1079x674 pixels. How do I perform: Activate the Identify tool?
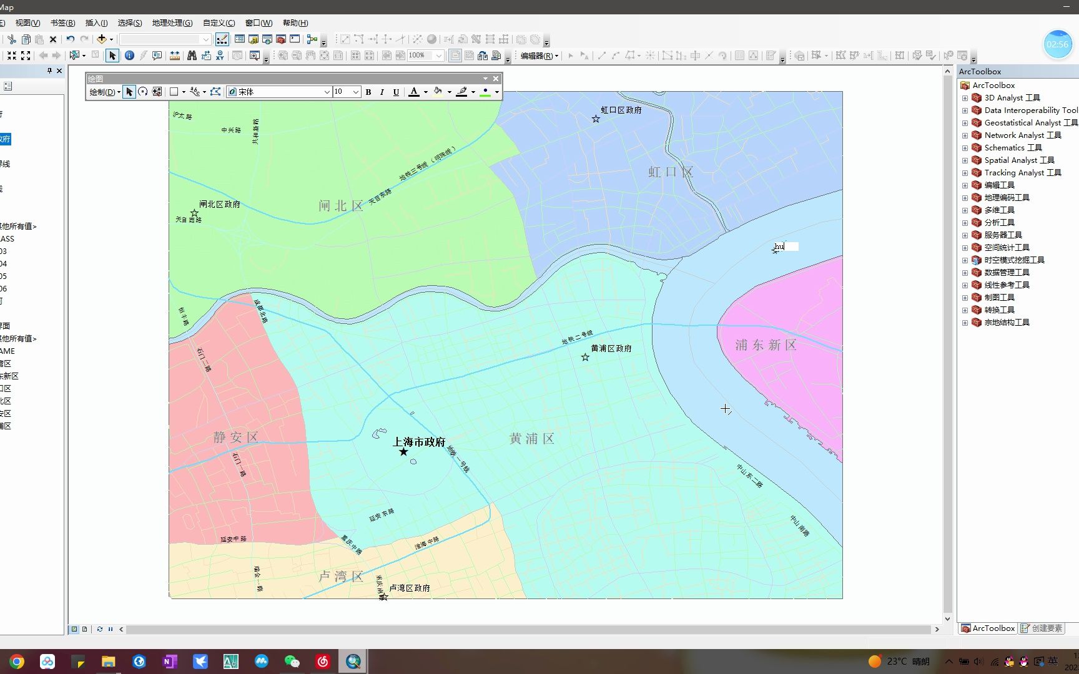129,56
